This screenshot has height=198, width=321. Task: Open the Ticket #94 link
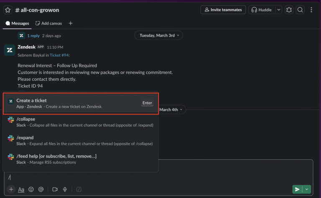[x=59, y=55]
